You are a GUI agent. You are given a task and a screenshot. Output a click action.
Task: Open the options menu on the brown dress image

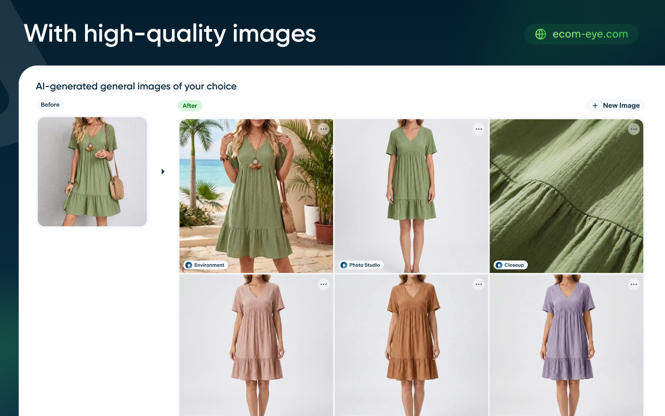478,284
